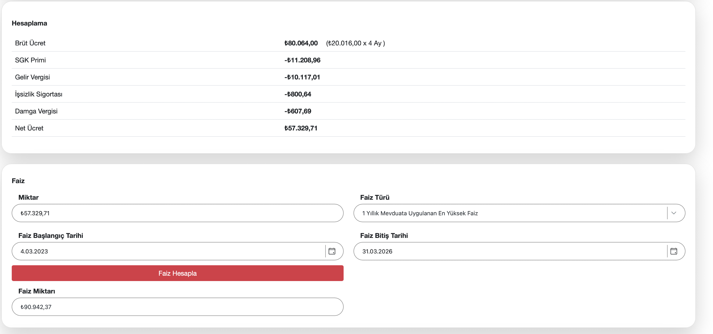Image resolution: width=713 pixels, height=334 pixels.
Task: Click the Hesaplama section heading
Action: tap(29, 23)
